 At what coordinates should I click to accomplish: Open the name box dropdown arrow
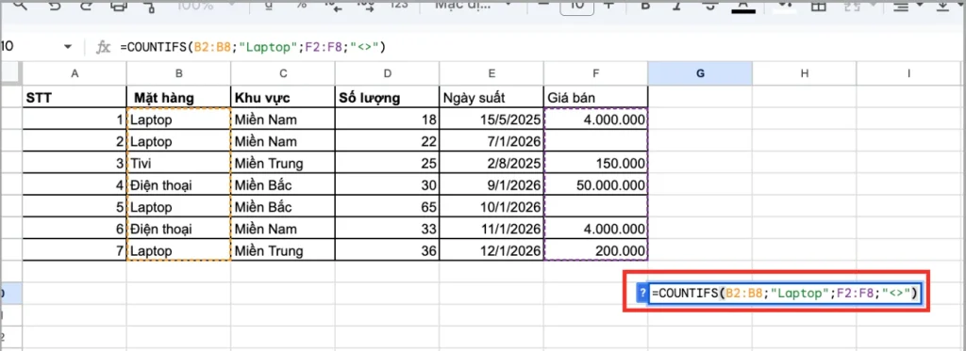point(68,47)
